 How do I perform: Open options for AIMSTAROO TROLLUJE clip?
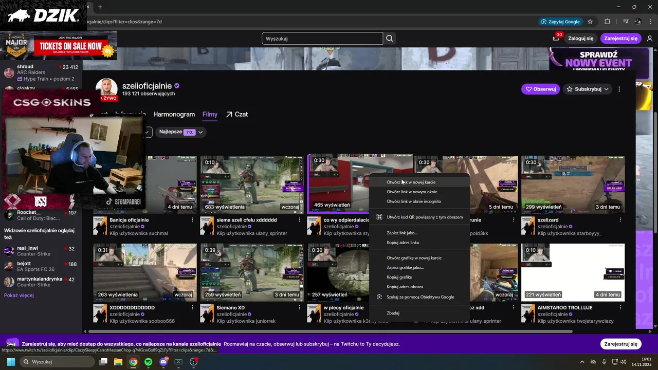click(620, 307)
